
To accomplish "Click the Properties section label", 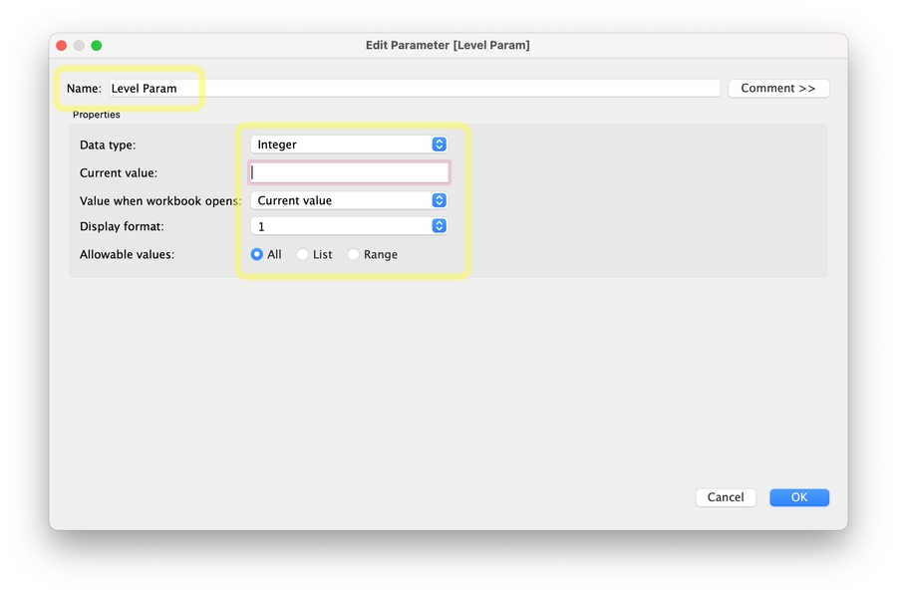I will 96,115.
